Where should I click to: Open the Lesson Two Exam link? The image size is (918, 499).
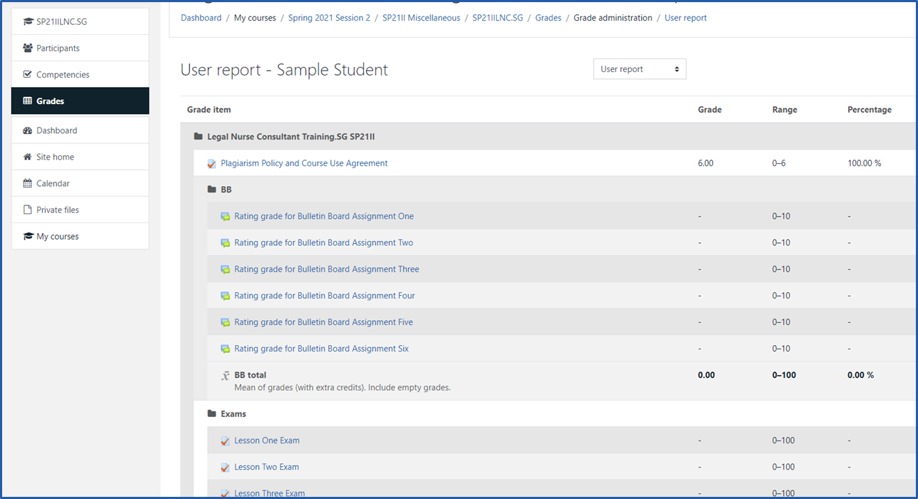click(266, 468)
